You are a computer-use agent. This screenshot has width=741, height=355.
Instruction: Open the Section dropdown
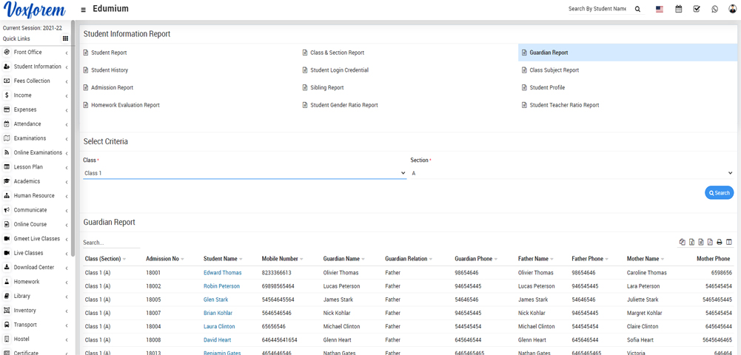pyautogui.click(x=571, y=173)
